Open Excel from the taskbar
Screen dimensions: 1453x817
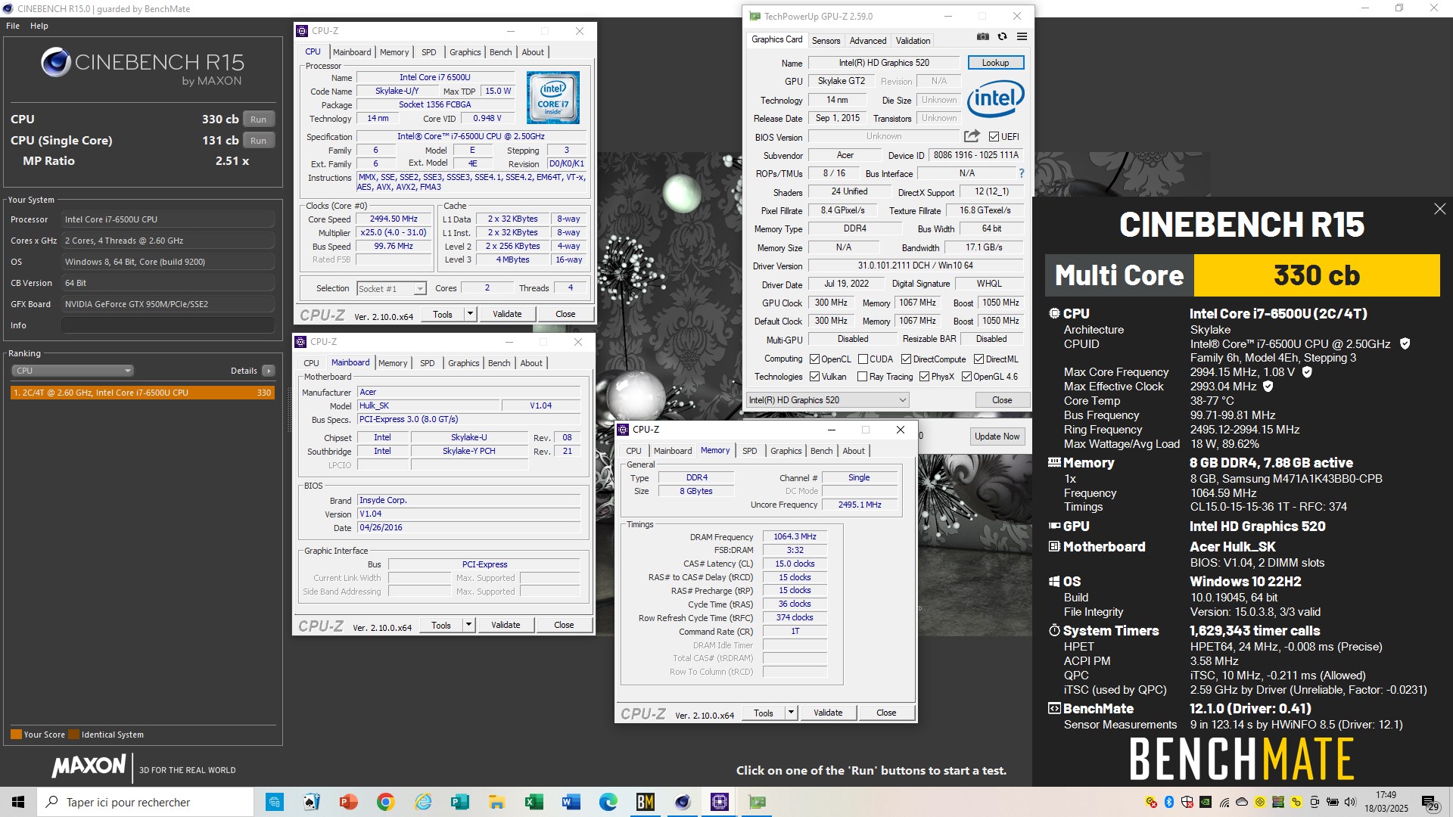click(534, 802)
